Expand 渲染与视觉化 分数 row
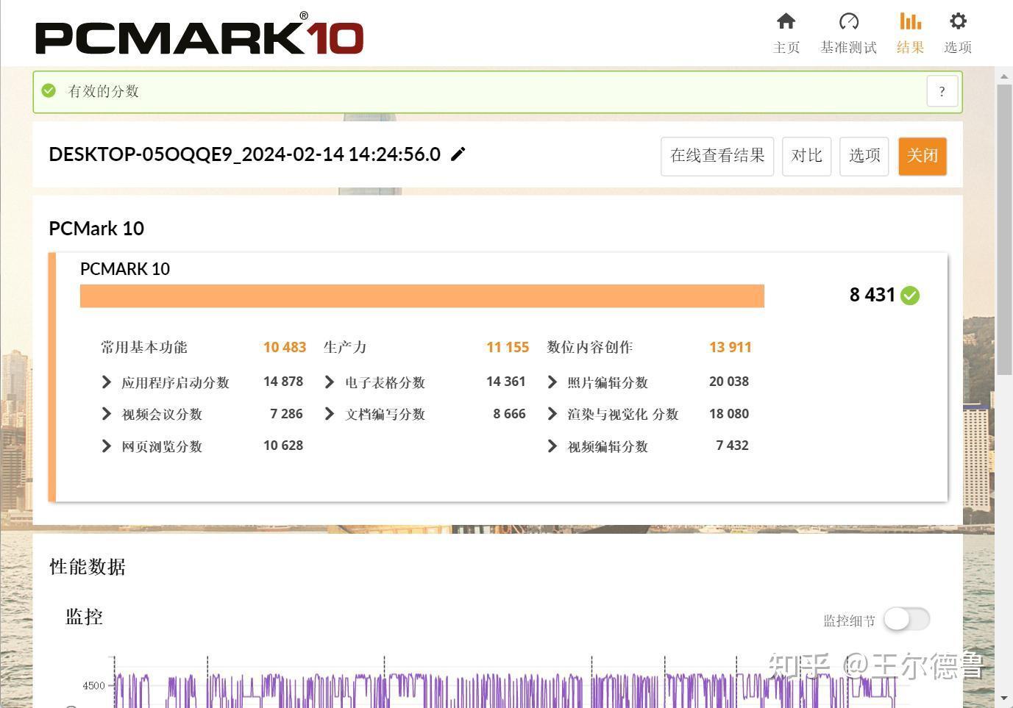Image resolution: width=1013 pixels, height=708 pixels. tap(552, 414)
